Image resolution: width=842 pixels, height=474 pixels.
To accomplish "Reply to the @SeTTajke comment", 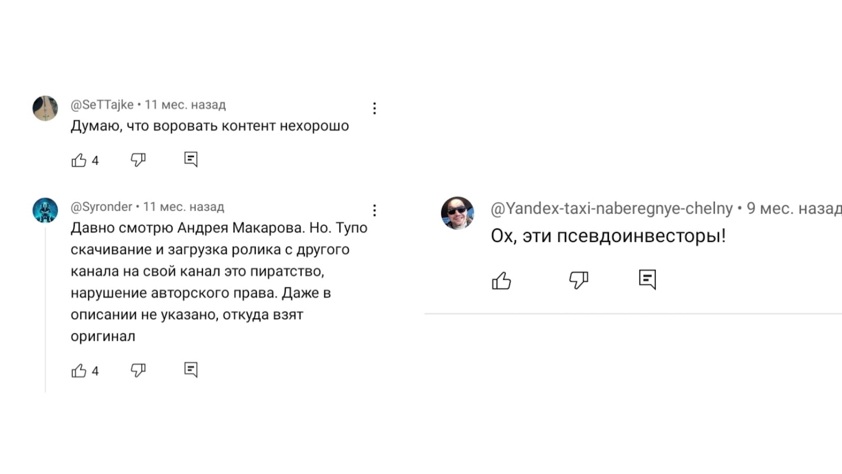I will pyautogui.click(x=191, y=159).
